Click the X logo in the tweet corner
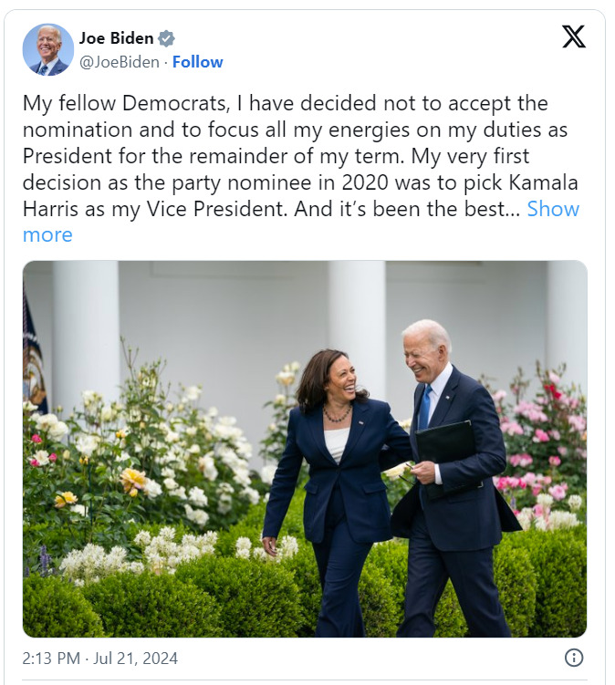 [x=574, y=38]
